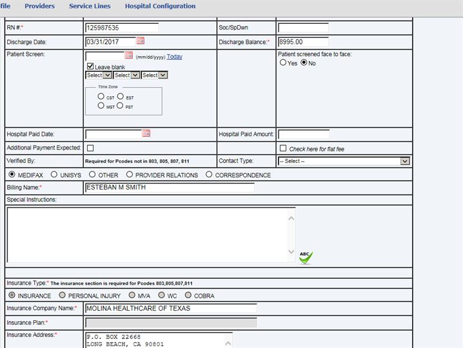Open the Discharge Date calendar picker
This screenshot has width=463, height=348.
click(x=140, y=41)
